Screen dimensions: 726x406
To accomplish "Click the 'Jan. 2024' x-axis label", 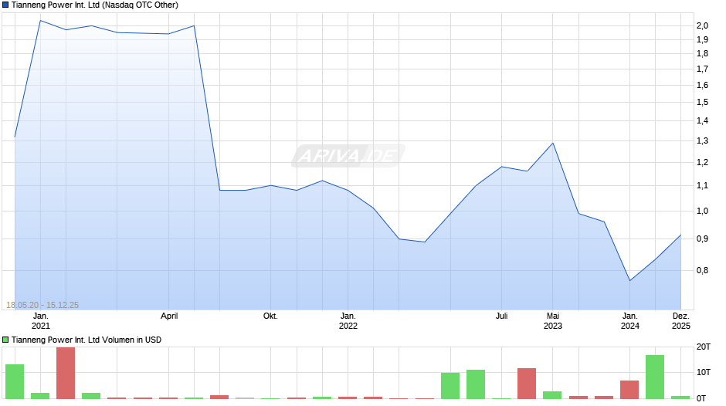I will pos(630,321).
